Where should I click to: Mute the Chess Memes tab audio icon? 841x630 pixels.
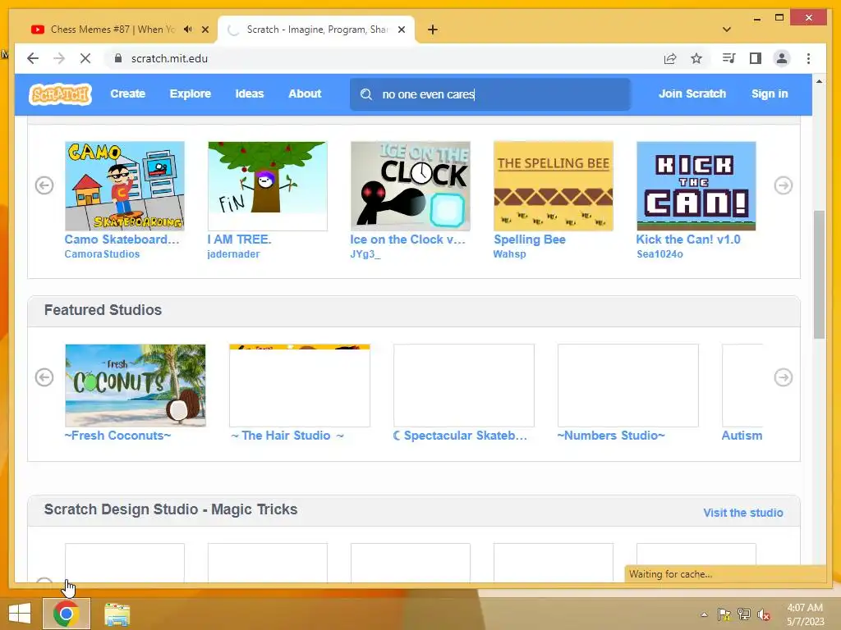coord(188,30)
